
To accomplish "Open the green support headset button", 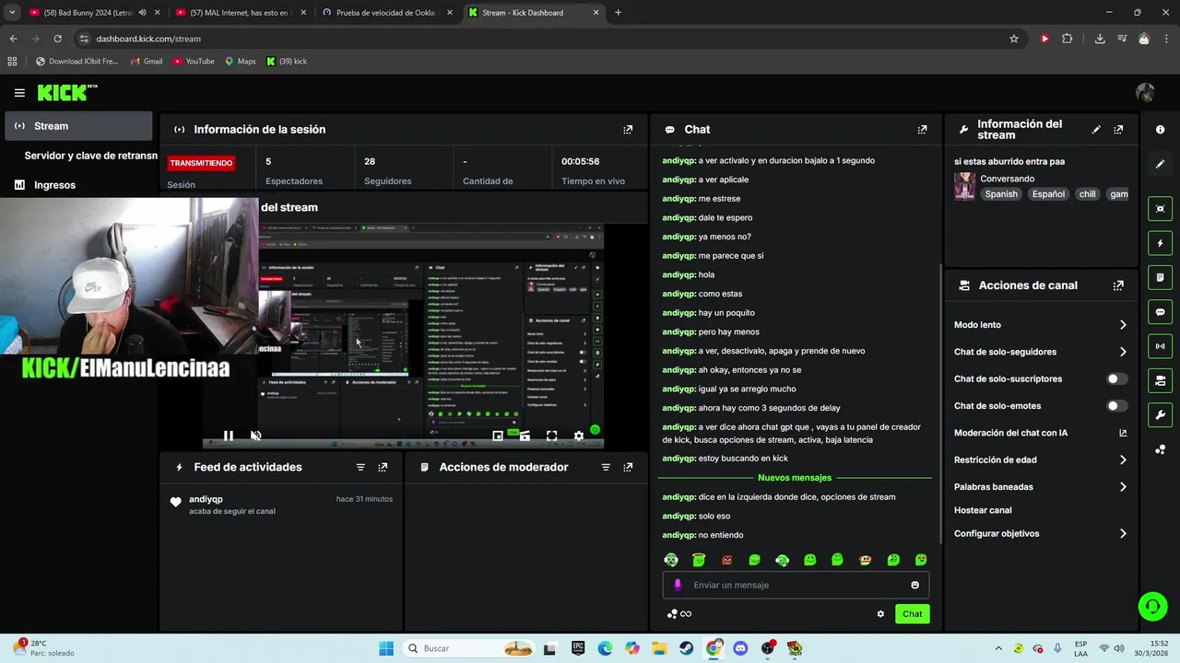I will coord(1152,606).
